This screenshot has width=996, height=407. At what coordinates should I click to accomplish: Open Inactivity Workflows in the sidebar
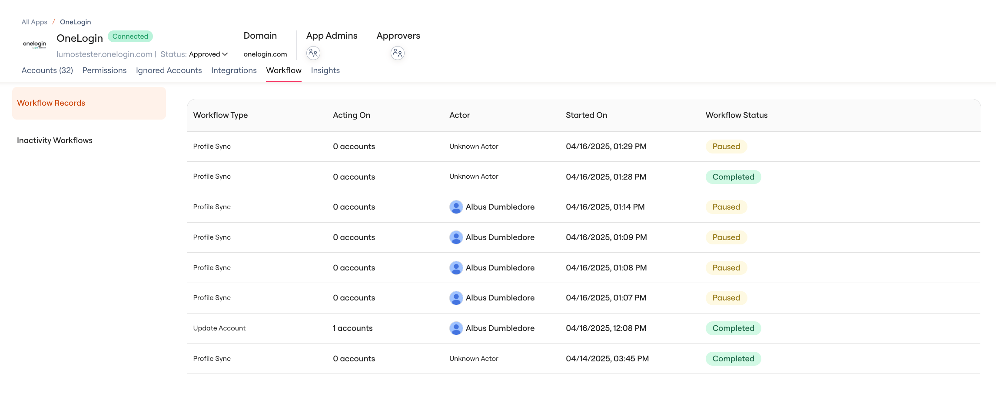[x=55, y=140]
